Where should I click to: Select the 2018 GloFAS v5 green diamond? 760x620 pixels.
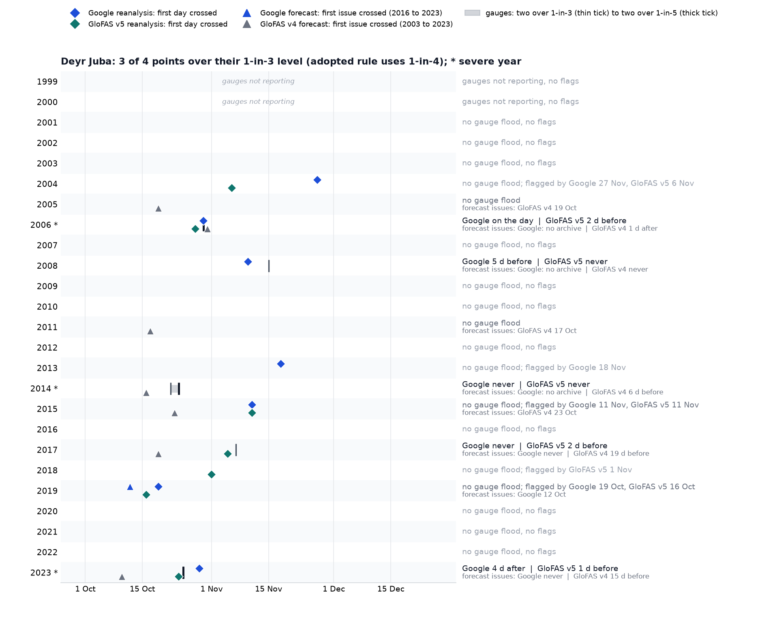212,475
